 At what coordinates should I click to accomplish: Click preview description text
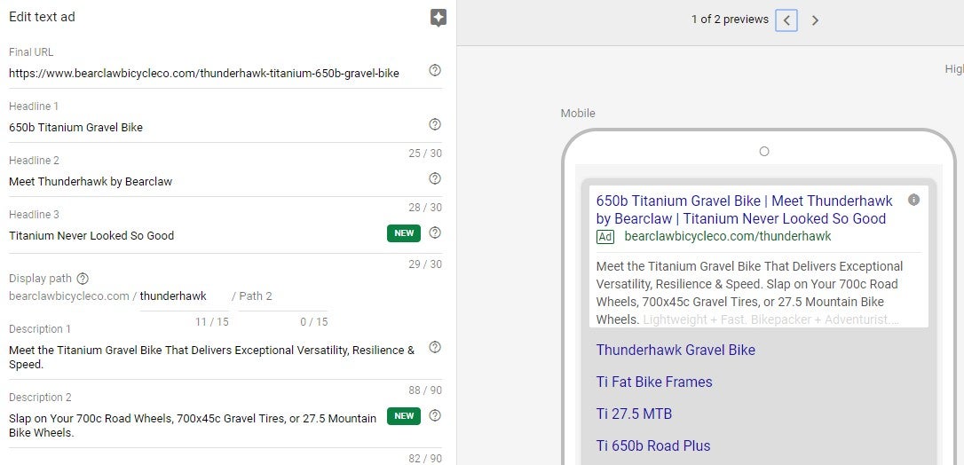click(x=749, y=293)
